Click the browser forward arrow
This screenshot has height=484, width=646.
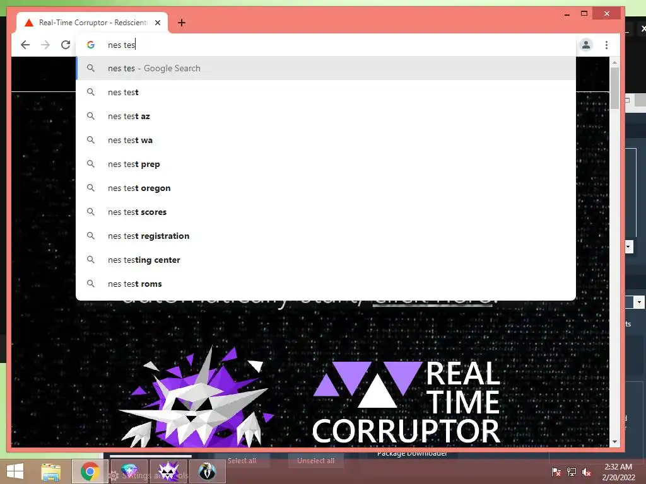tap(45, 45)
